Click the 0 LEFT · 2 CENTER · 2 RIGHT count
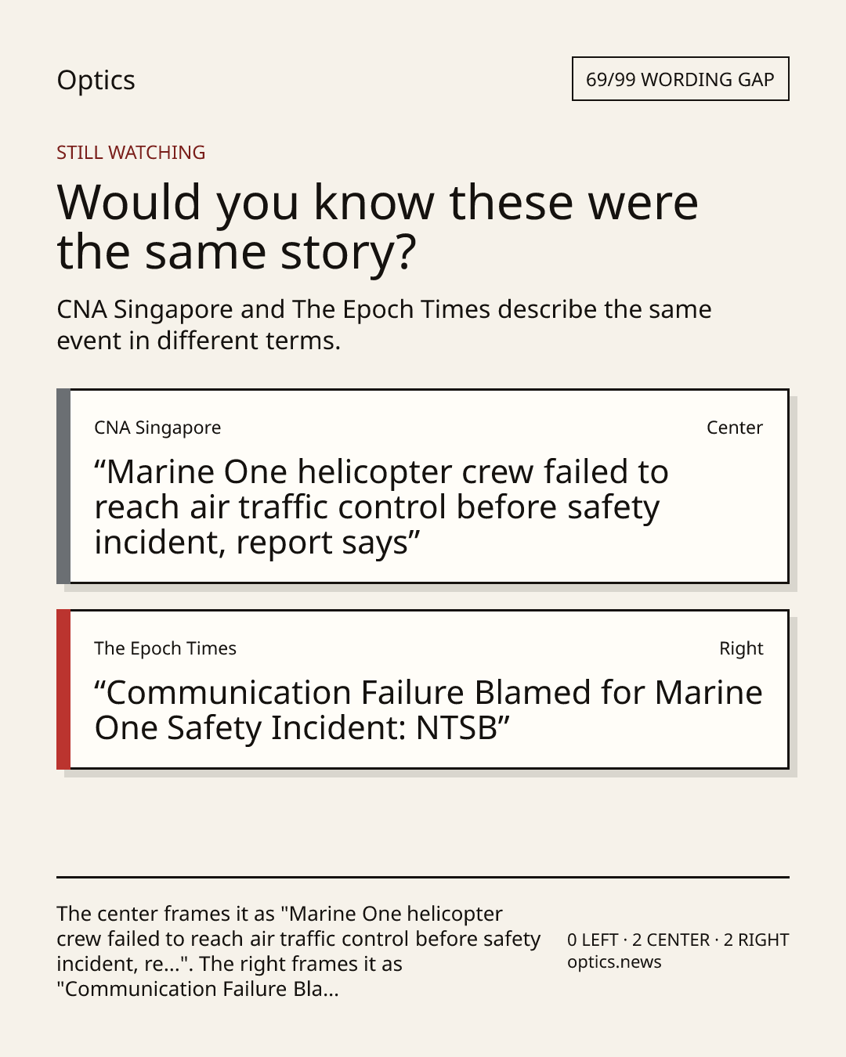The width and height of the screenshot is (846, 1057). click(x=678, y=940)
